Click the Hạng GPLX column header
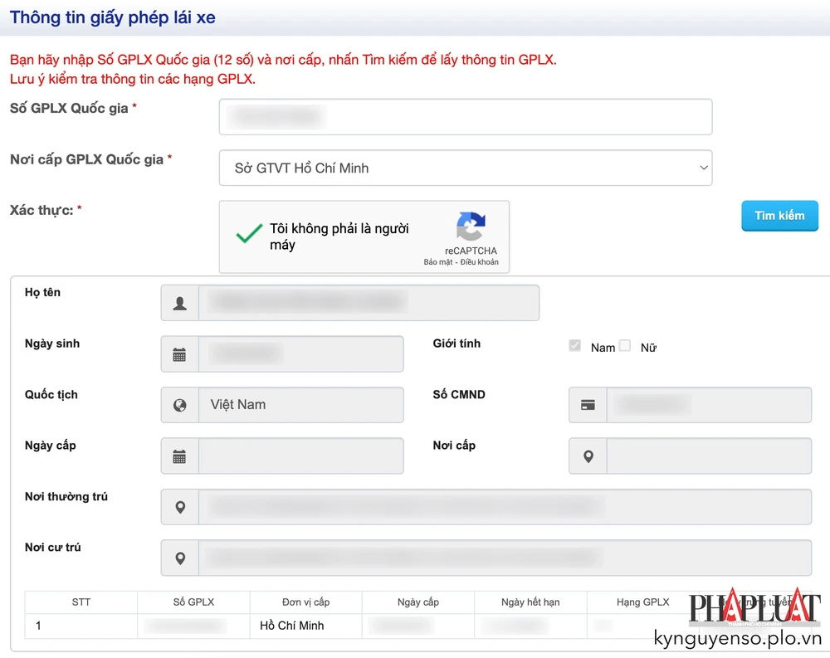Image resolution: width=830 pixels, height=658 pixels. pos(642,602)
